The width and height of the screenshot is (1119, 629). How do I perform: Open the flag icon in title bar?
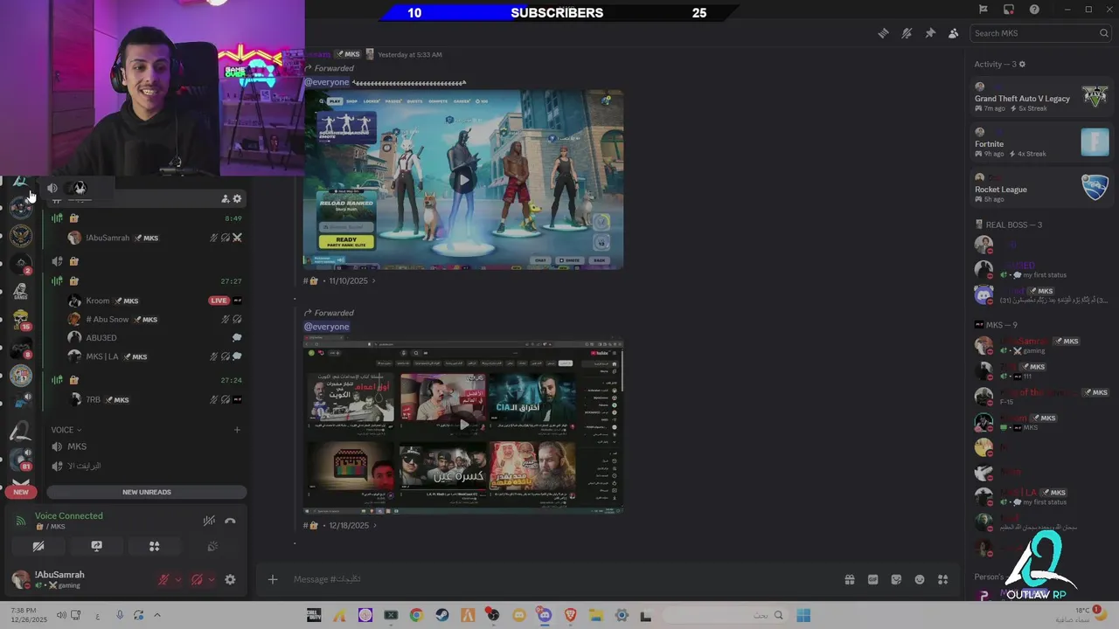(983, 10)
